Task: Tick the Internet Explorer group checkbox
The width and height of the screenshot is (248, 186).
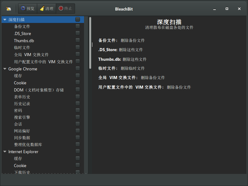Action: [x=78, y=151]
